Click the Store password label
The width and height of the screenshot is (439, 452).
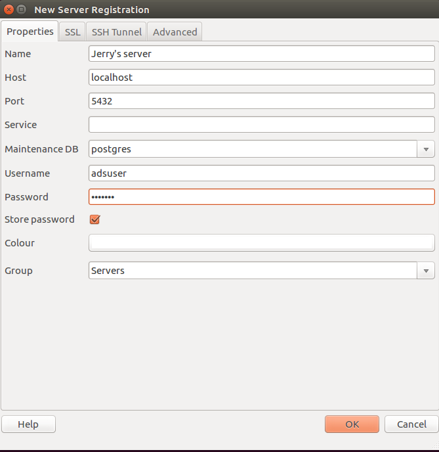point(39,219)
